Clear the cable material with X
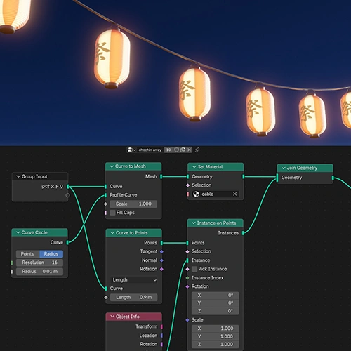351x351 pixels. 234,194
